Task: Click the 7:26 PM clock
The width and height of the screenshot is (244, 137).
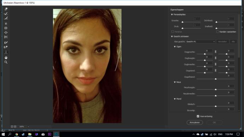Action: tap(229, 135)
